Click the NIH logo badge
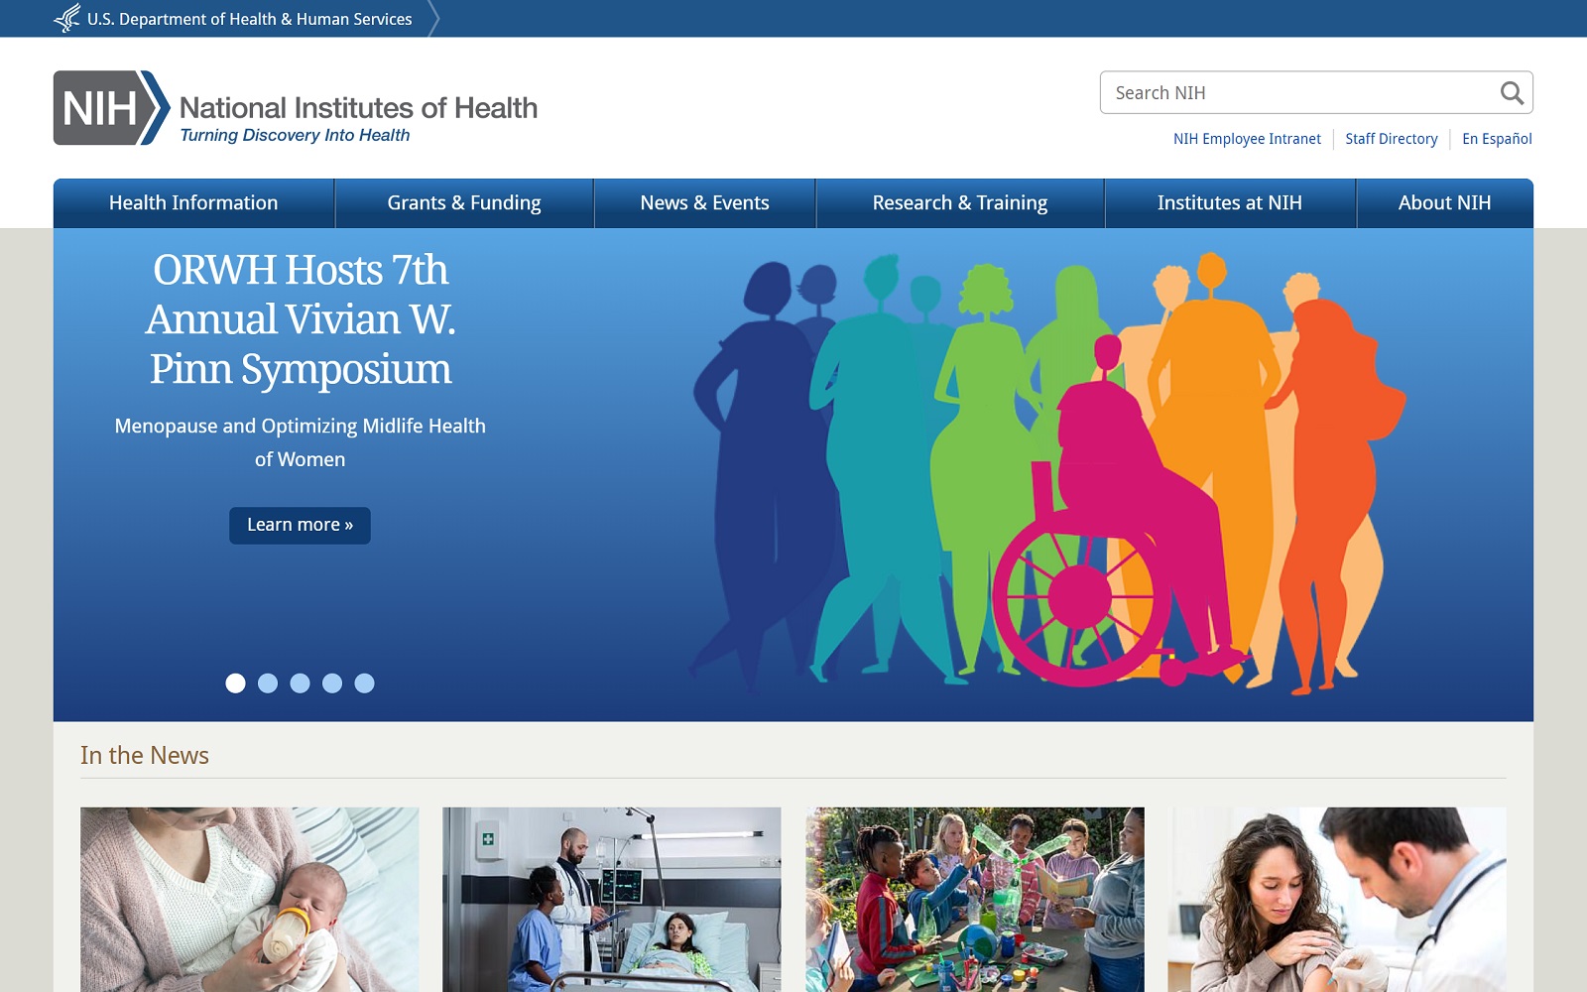 tap(112, 107)
